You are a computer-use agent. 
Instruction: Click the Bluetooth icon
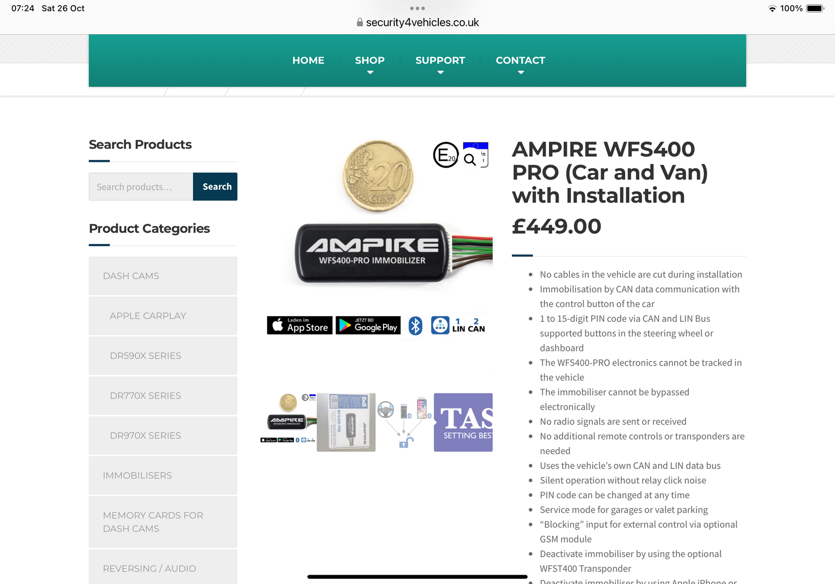tap(415, 325)
